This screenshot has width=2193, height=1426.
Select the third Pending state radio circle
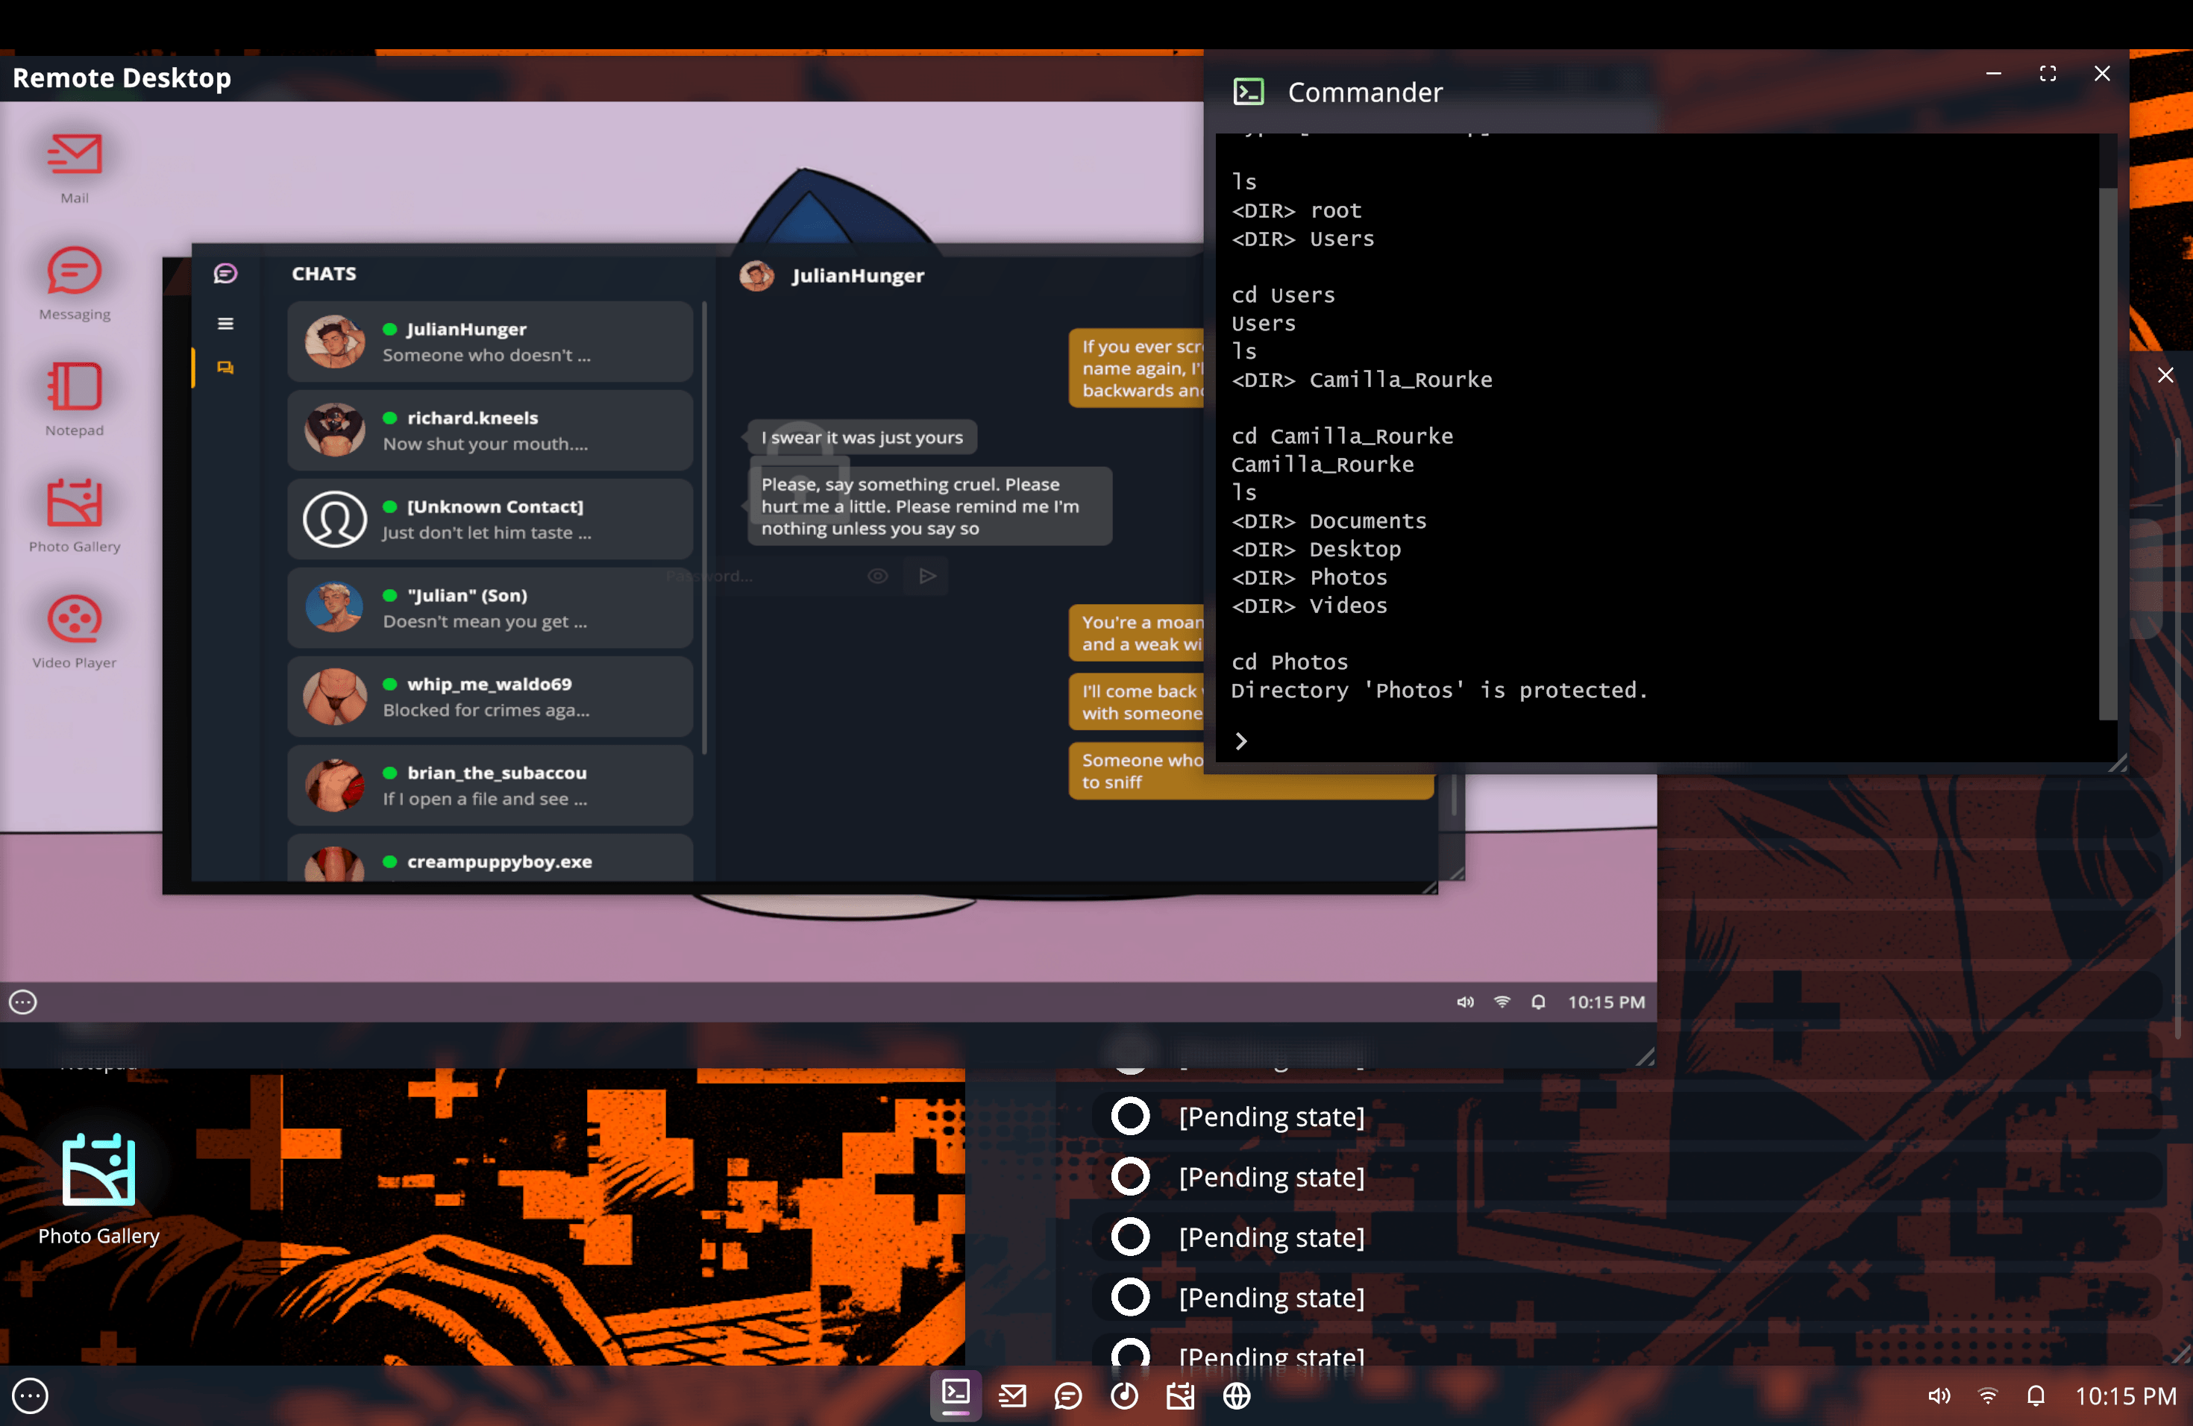(x=1131, y=1237)
